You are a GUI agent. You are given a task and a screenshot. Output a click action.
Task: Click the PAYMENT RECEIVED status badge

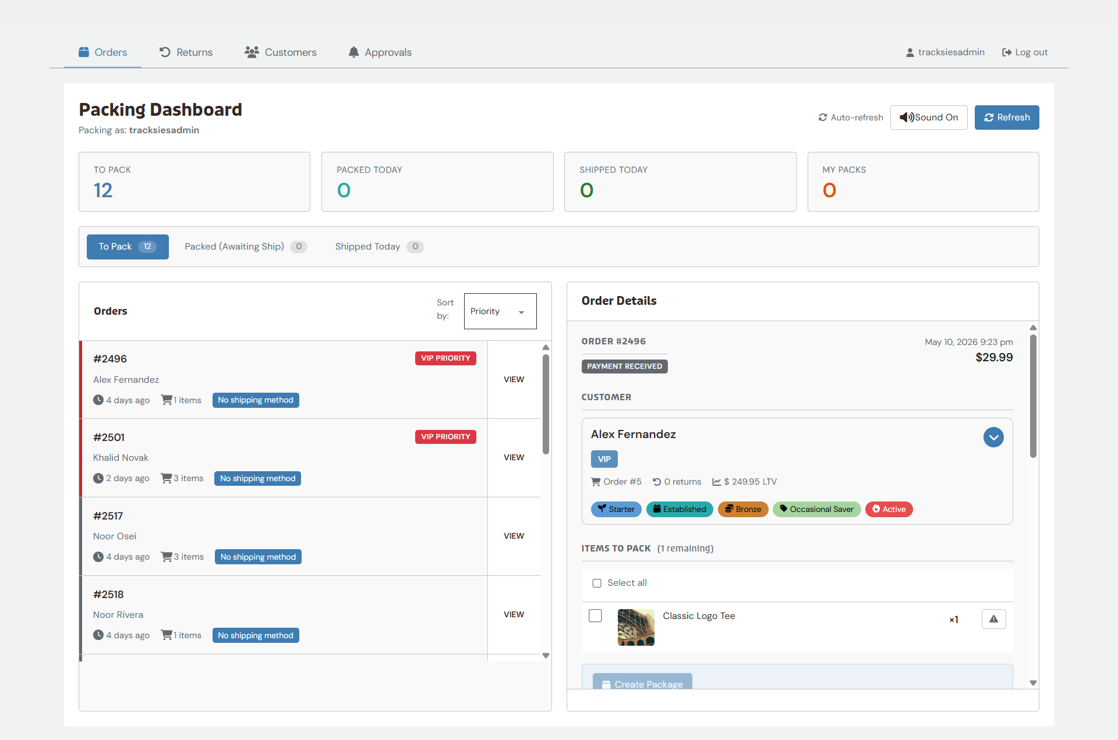tap(624, 367)
